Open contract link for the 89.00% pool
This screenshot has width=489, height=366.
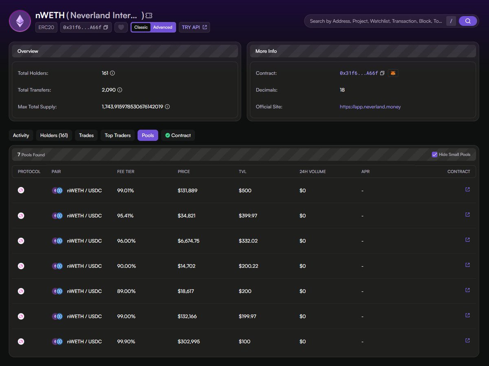[467, 290]
